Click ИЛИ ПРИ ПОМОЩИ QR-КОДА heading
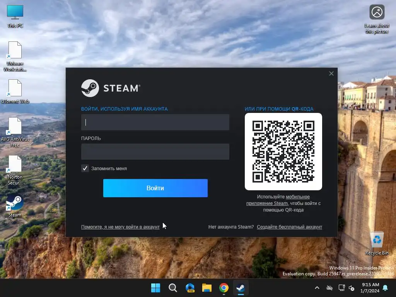The width and height of the screenshot is (396, 297). (x=279, y=109)
